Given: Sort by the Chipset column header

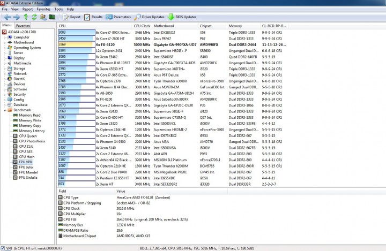Looking at the screenshot, I should pyautogui.click(x=213, y=26).
